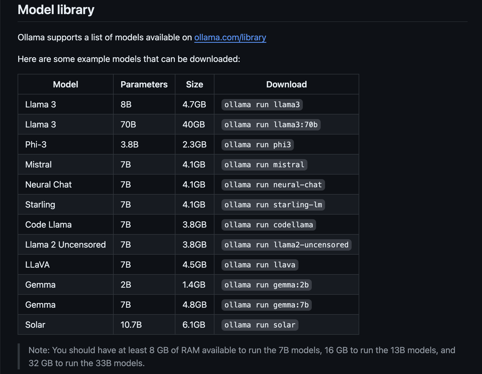Click the 'ollama run codellama' snippet
Screen dimensions: 482x374
269,225
